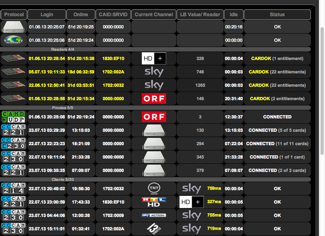Sort by the Idle column header
This screenshot has width=325, height=236.
pos(233,15)
